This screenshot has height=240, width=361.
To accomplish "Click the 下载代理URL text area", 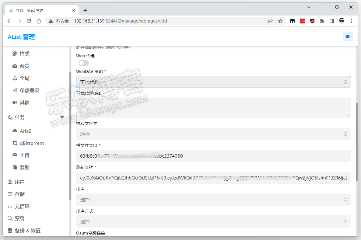I will (213, 108).
